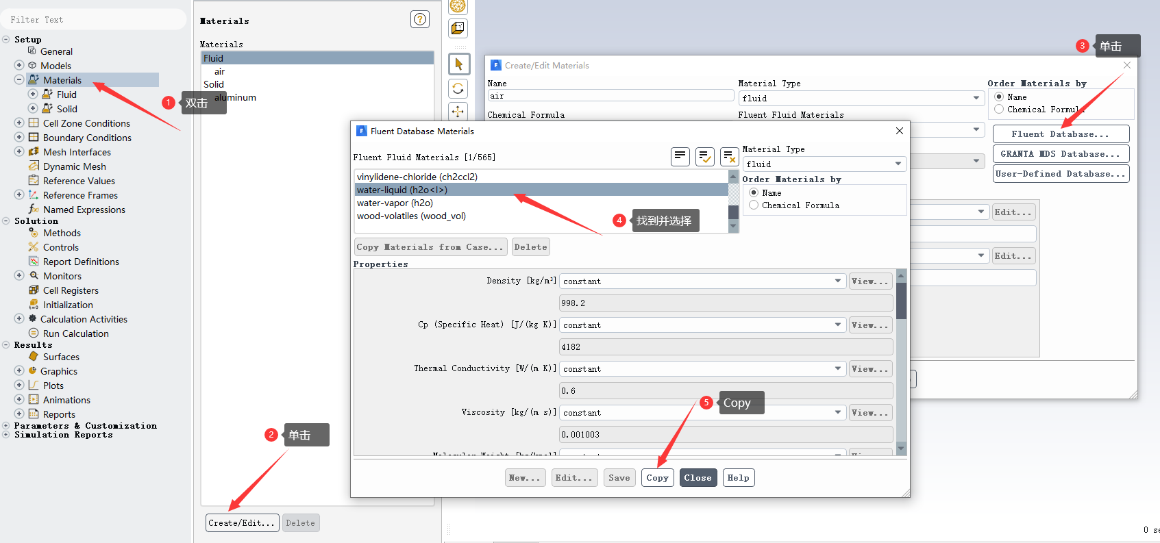This screenshot has height=543, width=1160.
Task: Click the toggle tree view list icon
Action: pyautogui.click(x=680, y=157)
